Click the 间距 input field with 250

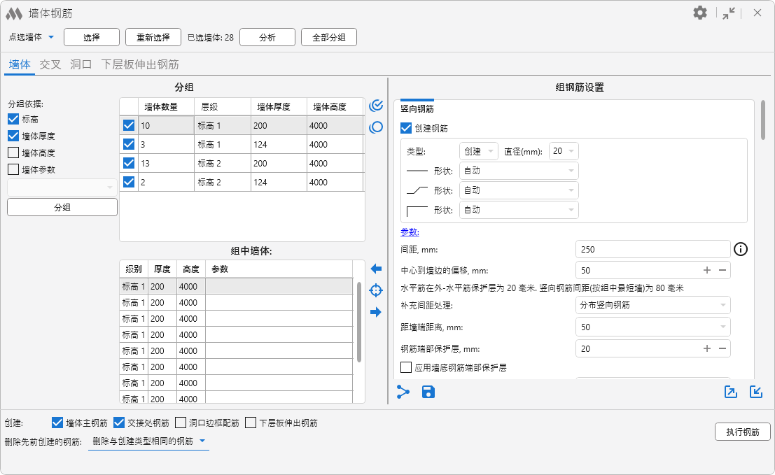click(652, 249)
